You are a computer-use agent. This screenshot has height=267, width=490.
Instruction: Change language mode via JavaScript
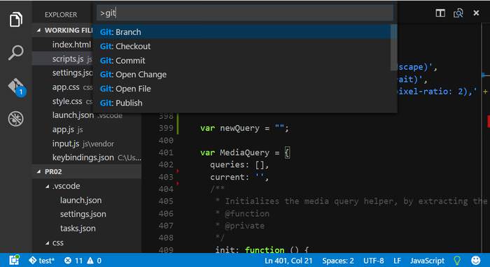[x=427, y=261]
